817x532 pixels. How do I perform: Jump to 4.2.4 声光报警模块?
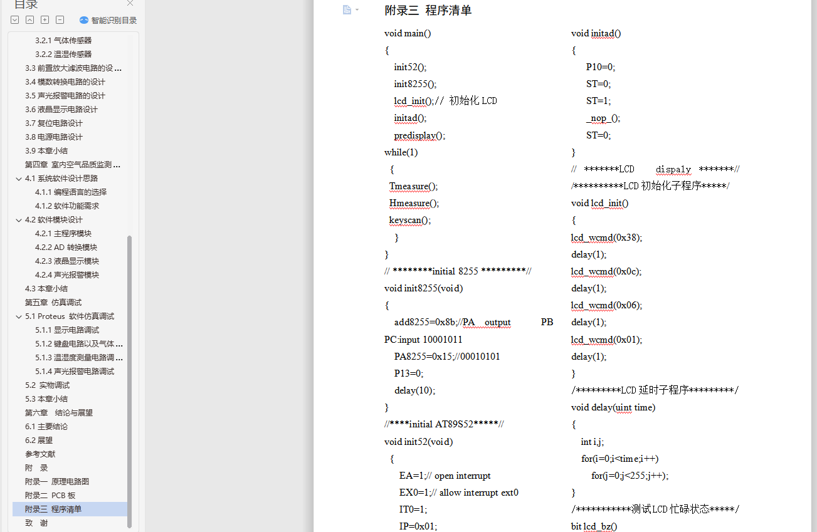point(67,275)
